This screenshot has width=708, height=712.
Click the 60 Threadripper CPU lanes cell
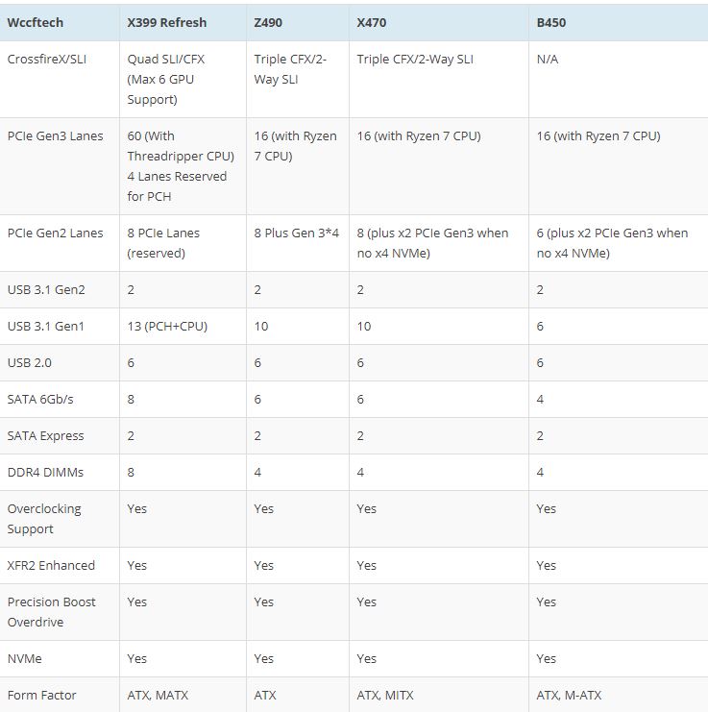[x=178, y=165]
